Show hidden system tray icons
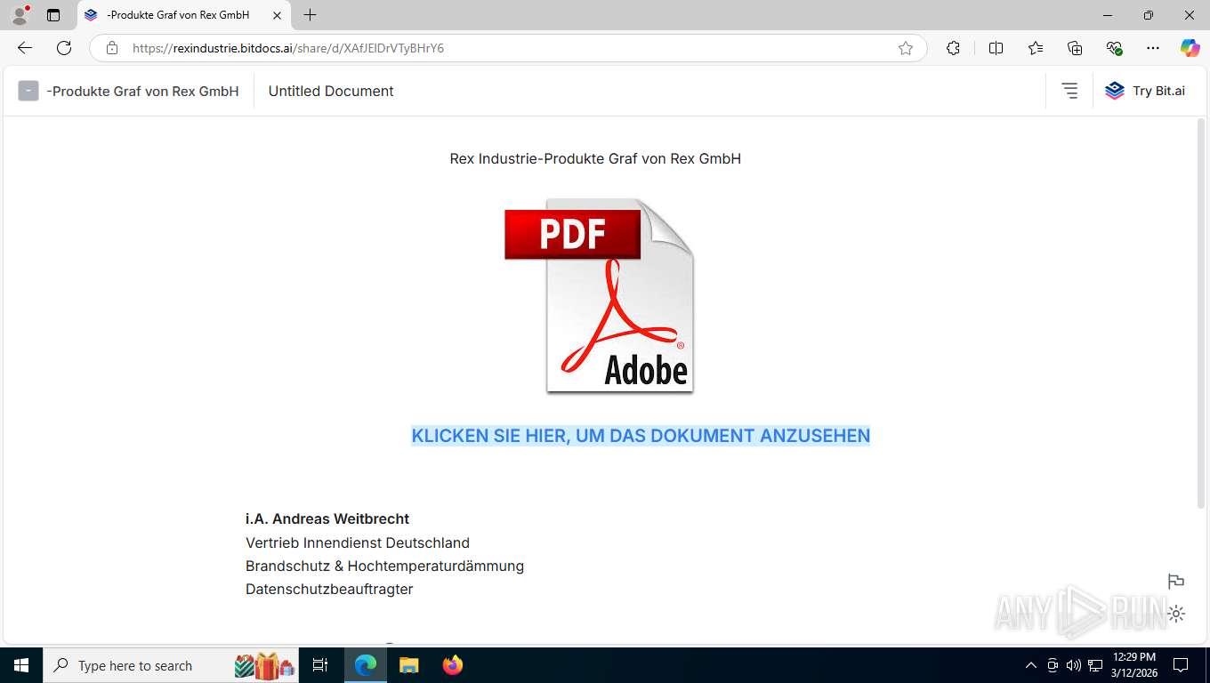This screenshot has width=1210, height=683. click(x=1030, y=665)
